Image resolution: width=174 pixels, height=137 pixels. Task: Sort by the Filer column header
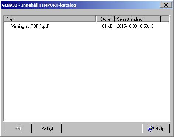click(50, 19)
